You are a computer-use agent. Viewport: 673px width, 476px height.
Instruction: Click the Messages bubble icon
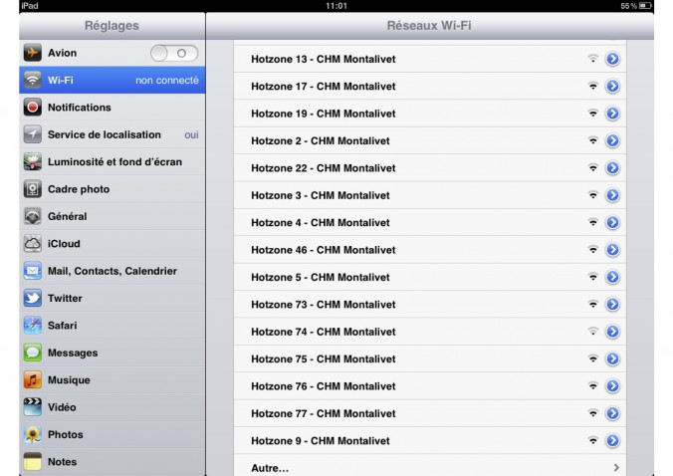(x=33, y=353)
